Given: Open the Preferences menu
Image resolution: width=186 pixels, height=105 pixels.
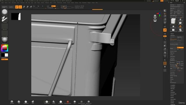Looking at the screenshot, I should tap(60, 3).
